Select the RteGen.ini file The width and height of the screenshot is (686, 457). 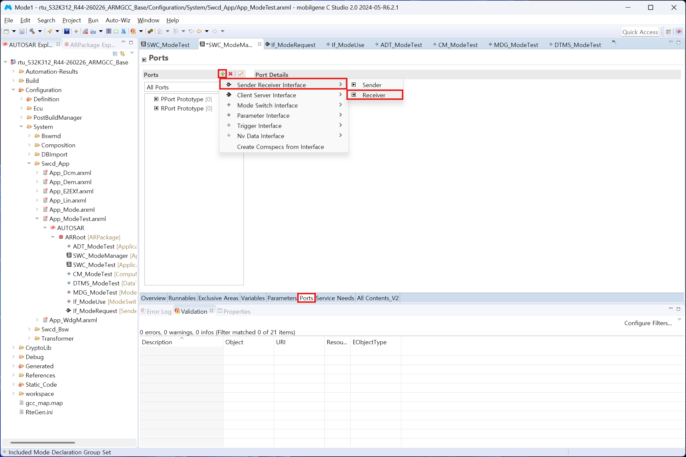[36, 412]
